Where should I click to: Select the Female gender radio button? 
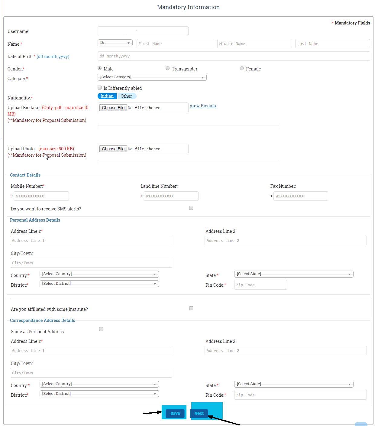click(x=242, y=68)
